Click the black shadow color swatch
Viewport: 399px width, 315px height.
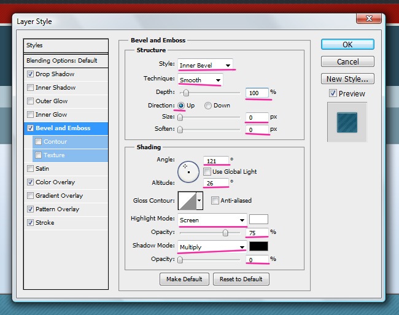click(x=258, y=247)
